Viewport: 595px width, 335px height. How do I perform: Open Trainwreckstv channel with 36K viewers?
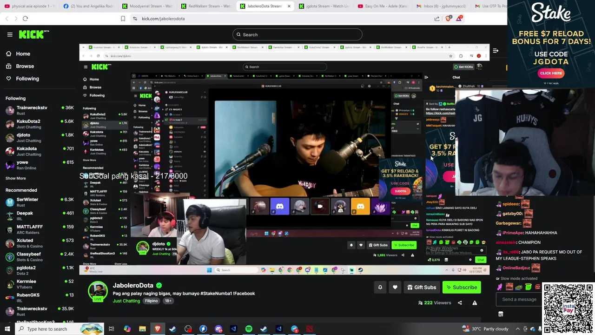[40, 110]
